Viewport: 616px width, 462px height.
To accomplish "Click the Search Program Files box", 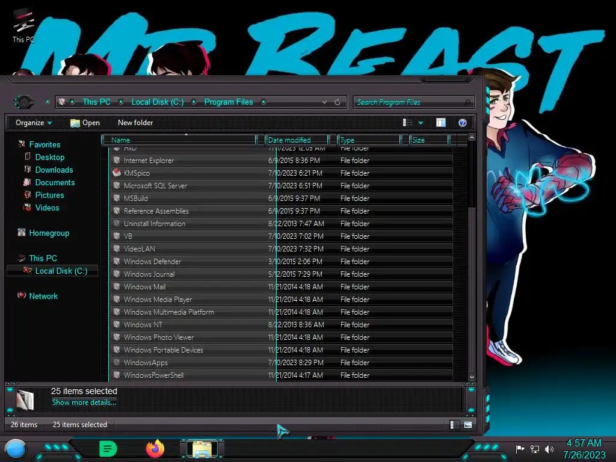I will pos(413,102).
